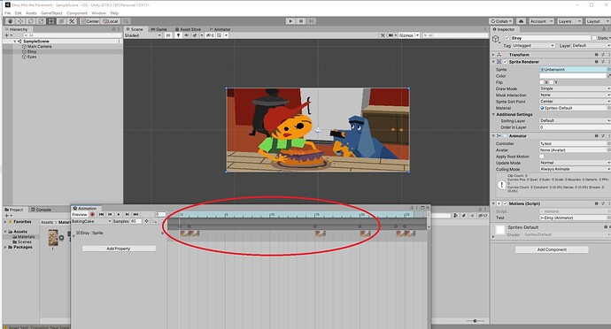Screen dimensions: 611x329
Task: Open the BakingCake clip dropdown
Action: (x=91, y=221)
